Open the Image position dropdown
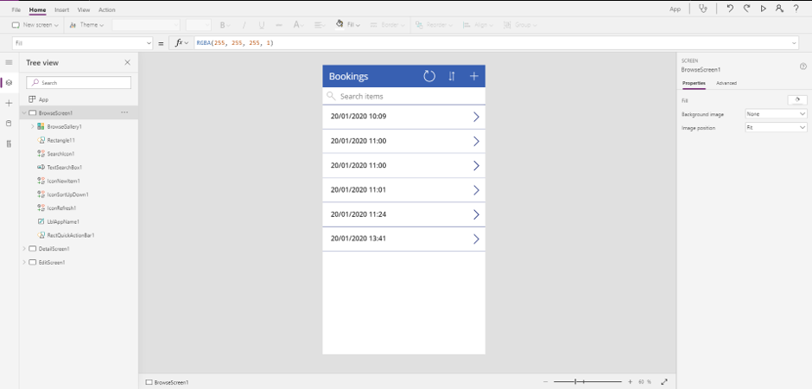Screen dimensions: 812x389 [x=776, y=128]
